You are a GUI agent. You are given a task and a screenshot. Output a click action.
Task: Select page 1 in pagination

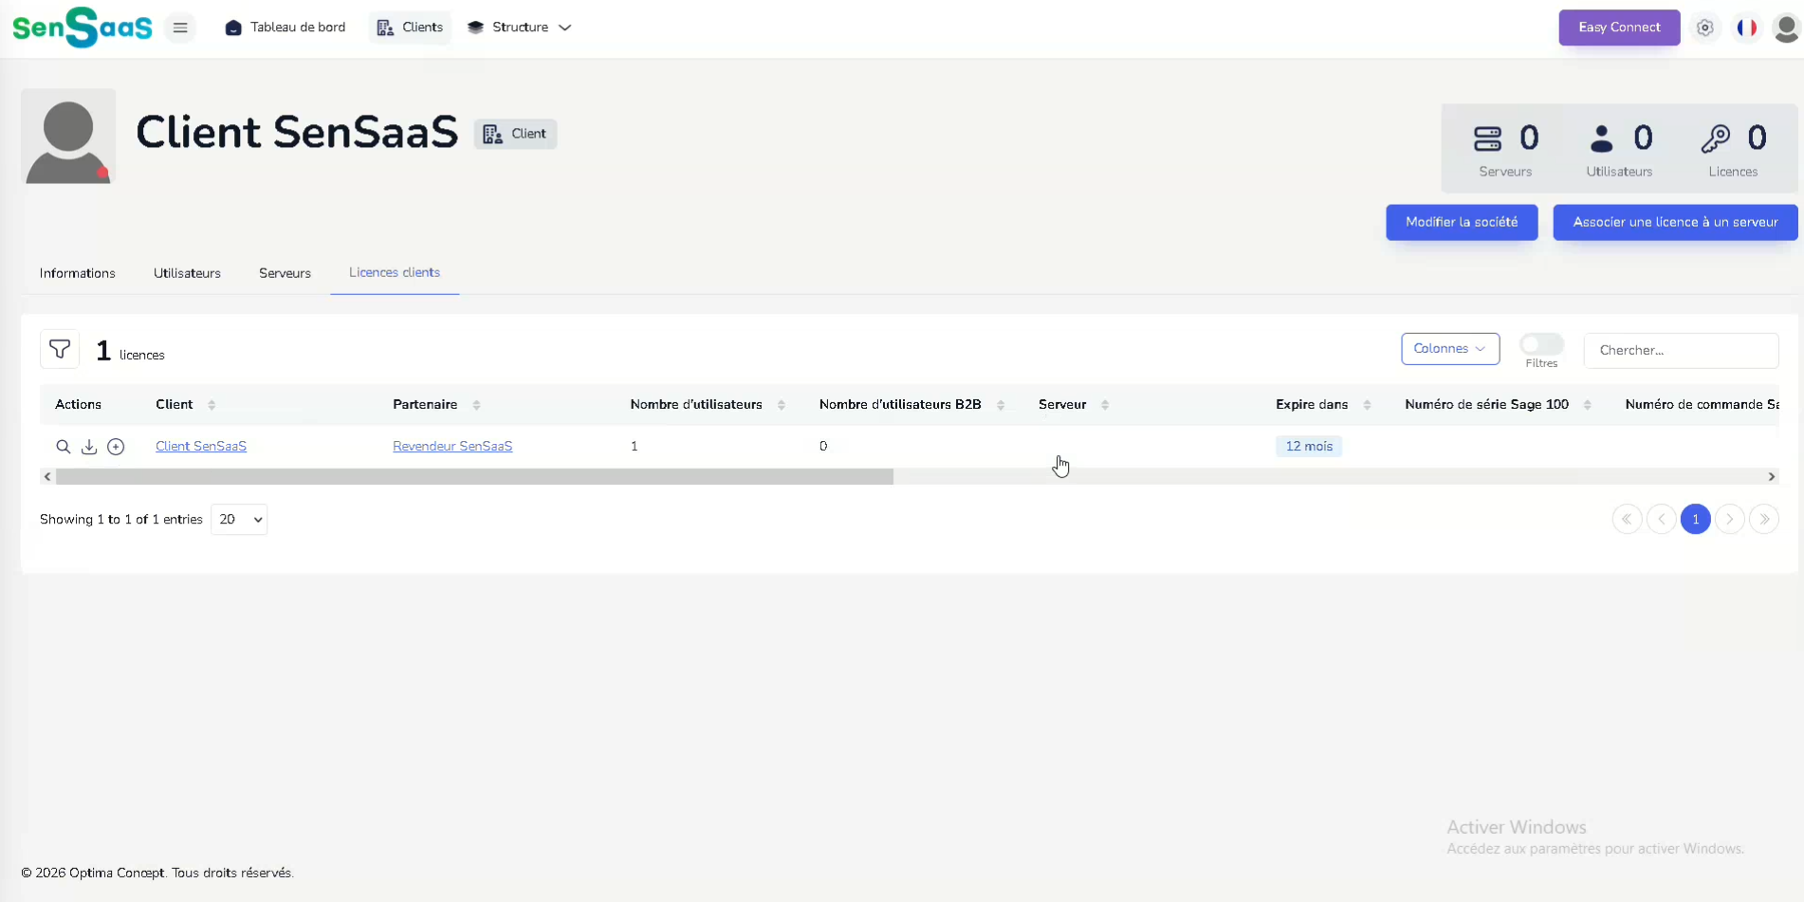[1695, 519]
